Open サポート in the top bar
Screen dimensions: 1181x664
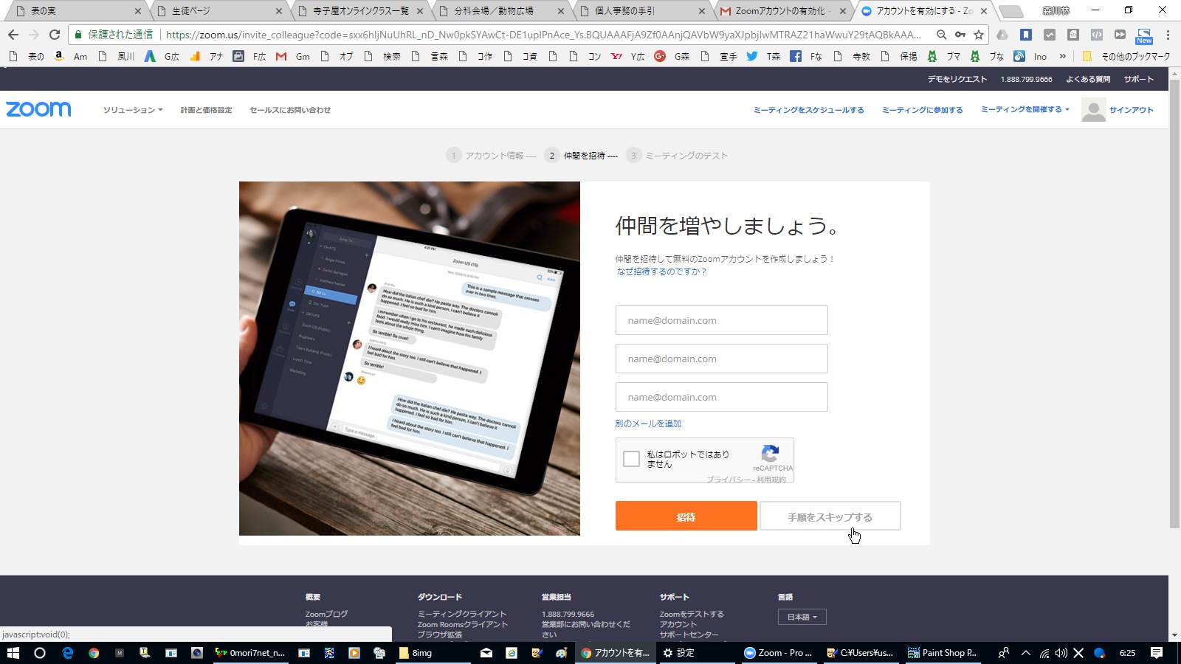(x=1139, y=79)
